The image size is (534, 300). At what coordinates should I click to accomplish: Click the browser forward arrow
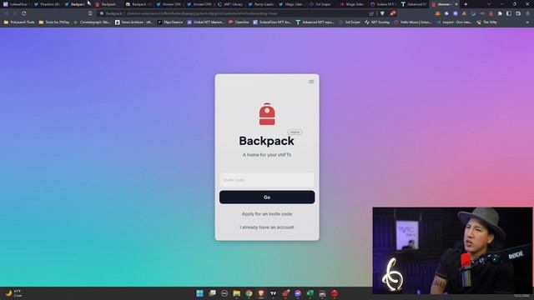click(15, 13)
